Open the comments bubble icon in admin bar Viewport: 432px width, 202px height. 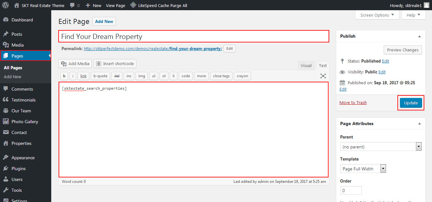pos(72,5)
